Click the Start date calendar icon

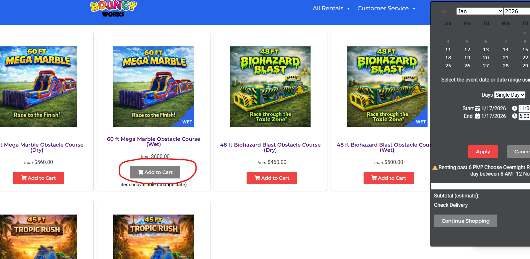477,108
